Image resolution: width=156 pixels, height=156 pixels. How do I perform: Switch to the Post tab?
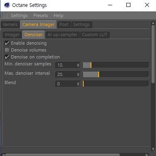tap(64, 24)
